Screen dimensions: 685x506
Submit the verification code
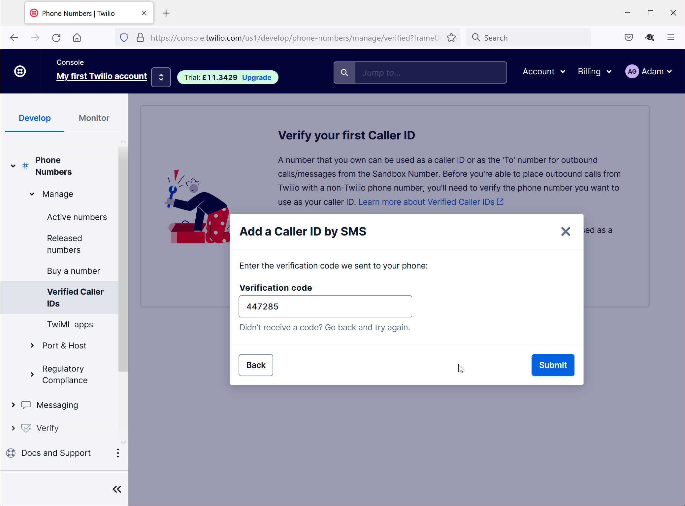click(x=553, y=365)
